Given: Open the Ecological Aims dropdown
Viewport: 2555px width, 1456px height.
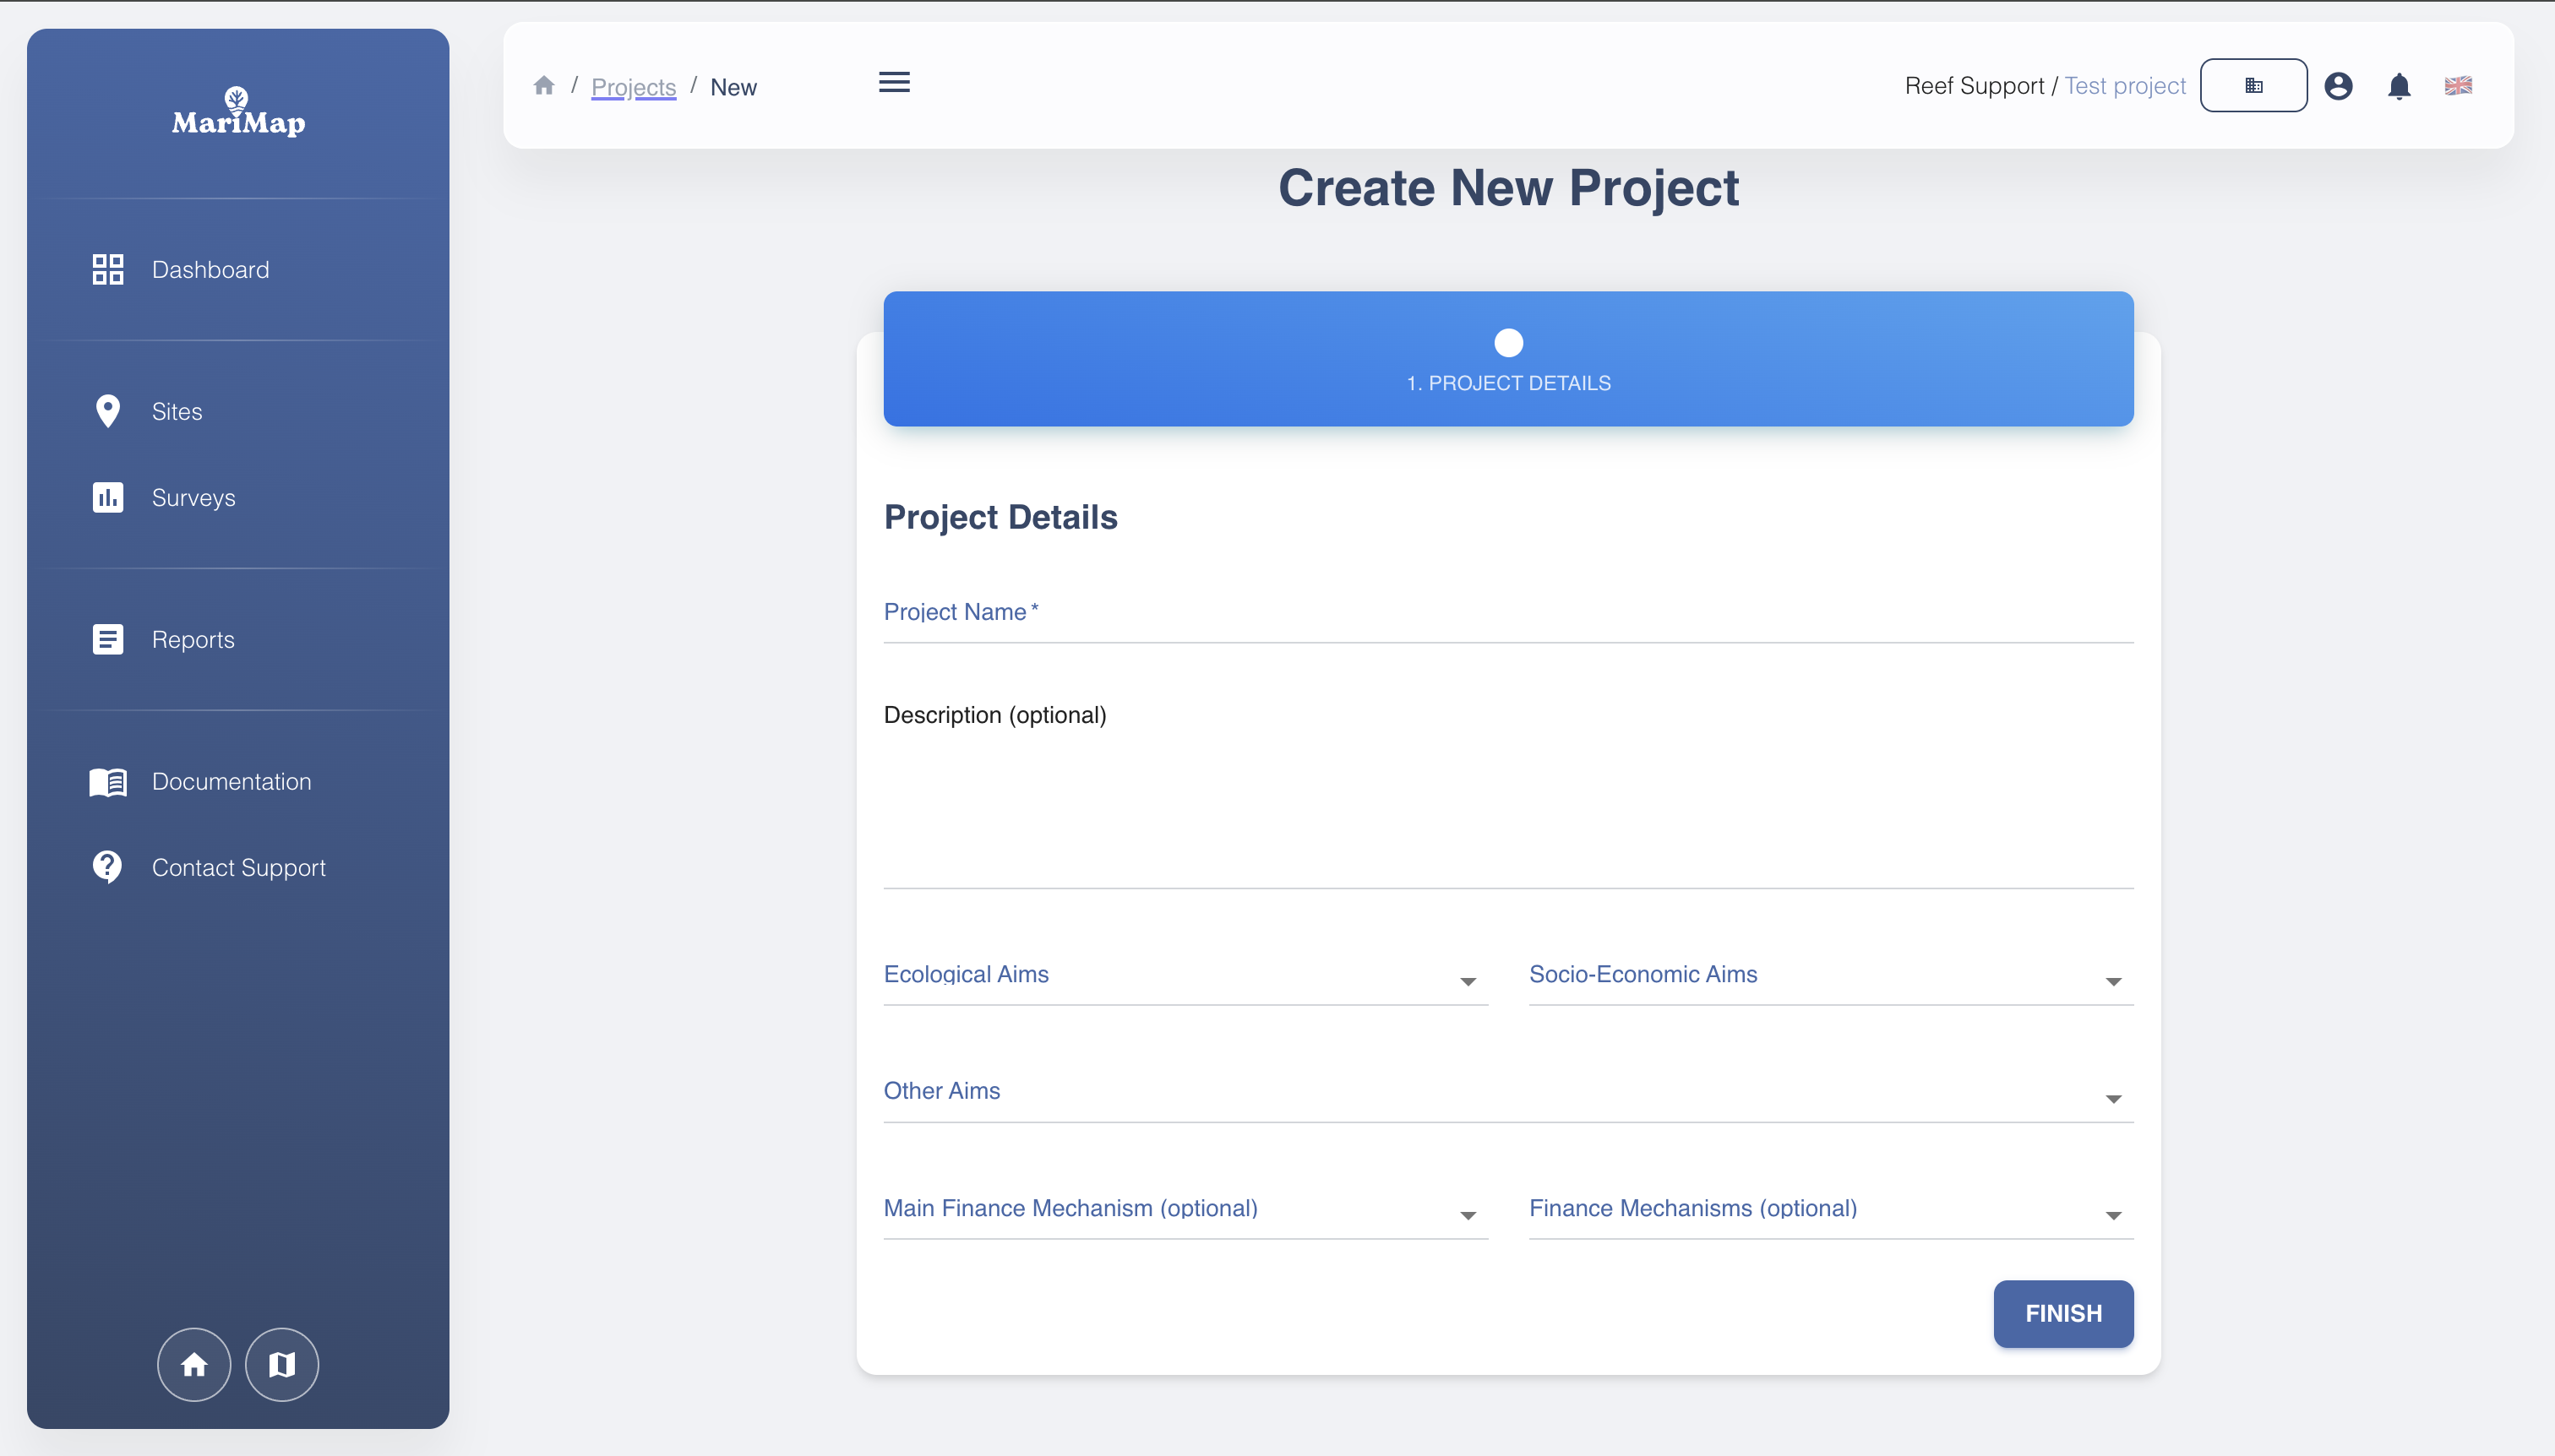Looking at the screenshot, I should [1466, 981].
